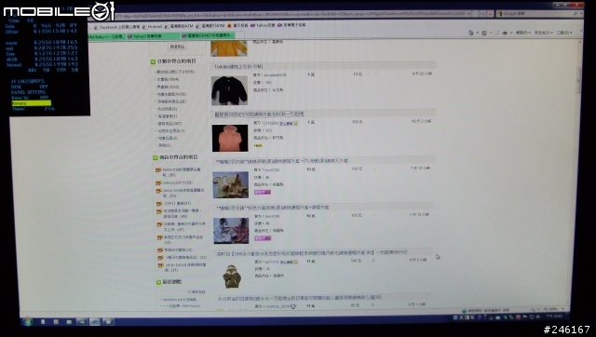Click the yellow HOT badge under pink jacket
596x337 pixels.
click(258, 145)
